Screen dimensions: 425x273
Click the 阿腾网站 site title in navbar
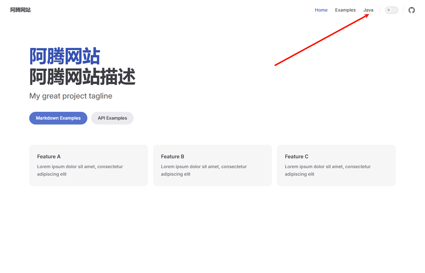coord(20,10)
